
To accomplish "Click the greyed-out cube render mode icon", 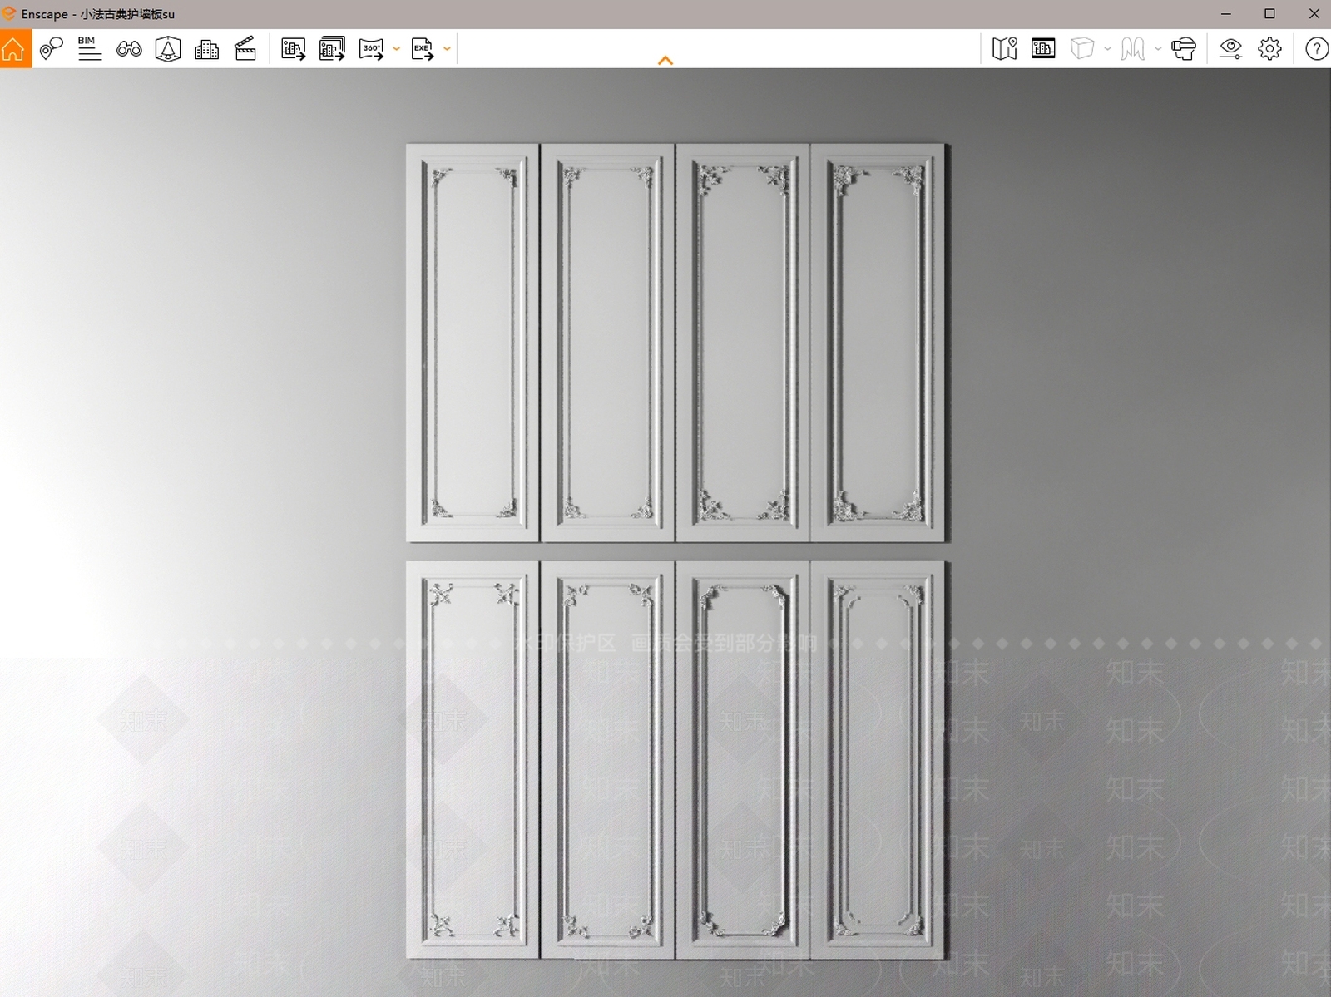I will point(1082,49).
